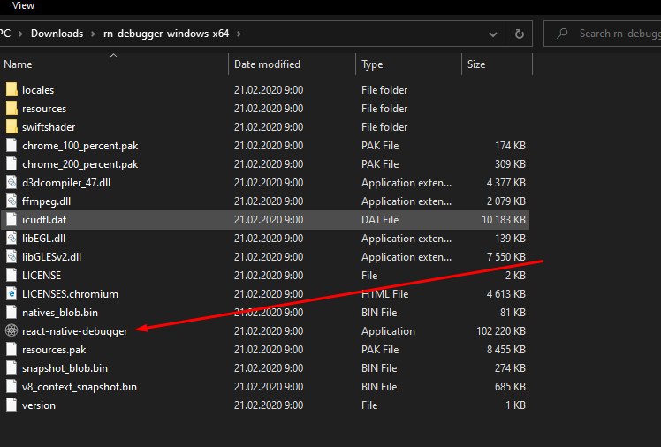Expand chevron after rn-debugger-windows-x64 breadcrumb
661x447 pixels.
click(x=239, y=34)
